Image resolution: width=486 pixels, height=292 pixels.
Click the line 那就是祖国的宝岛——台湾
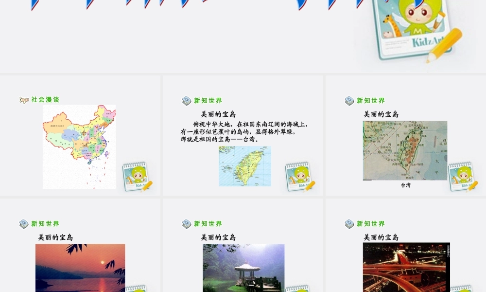click(220, 139)
